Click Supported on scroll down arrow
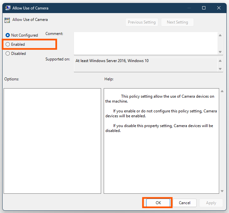 220,69
